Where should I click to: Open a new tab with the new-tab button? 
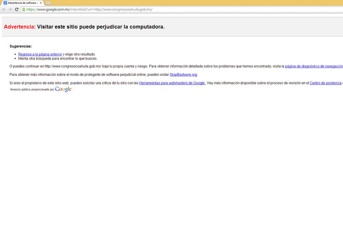tap(48, 3)
